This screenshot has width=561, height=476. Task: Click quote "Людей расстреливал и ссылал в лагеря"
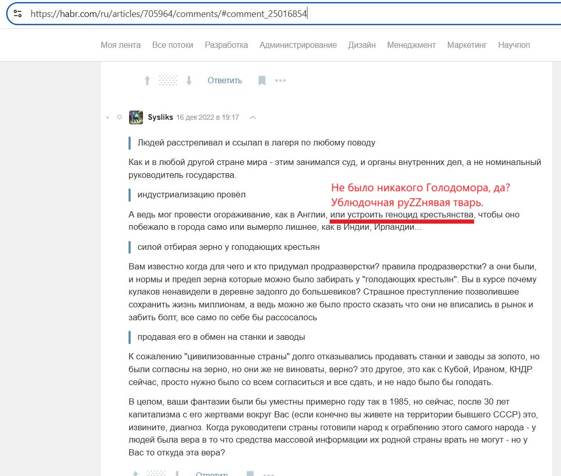[256, 143]
